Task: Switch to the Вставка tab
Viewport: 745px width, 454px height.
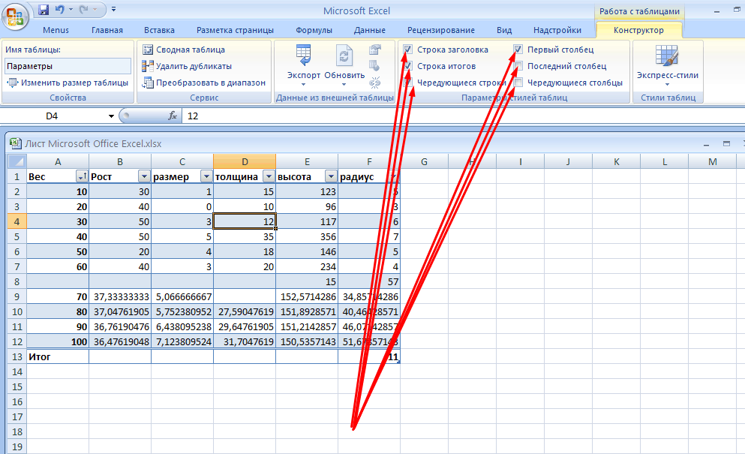Action: (x=159, y=30)
